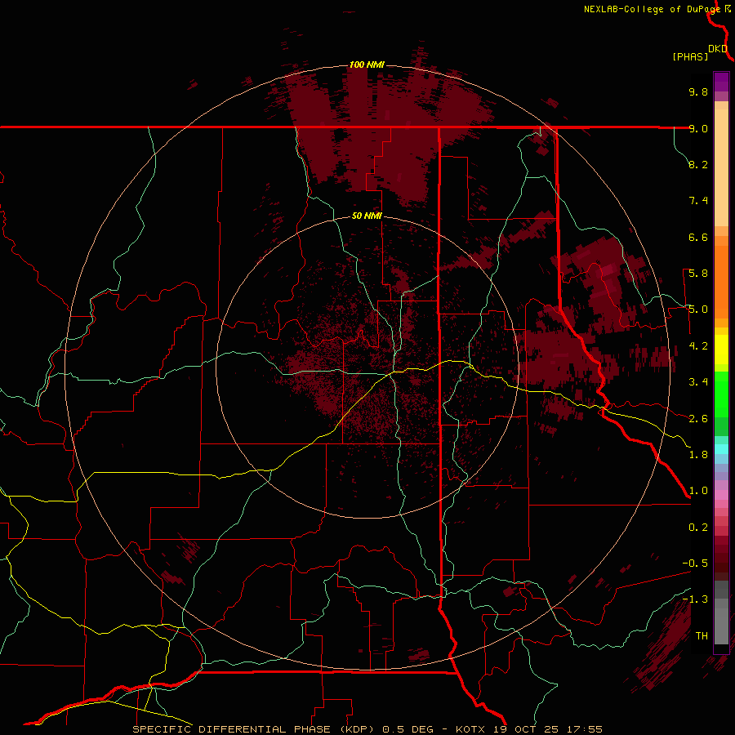The height and width of the screenshot is (735, 735).
Task: Pick the 5.8 scale value
Action: pyautogui.click(x=698, y=274)
